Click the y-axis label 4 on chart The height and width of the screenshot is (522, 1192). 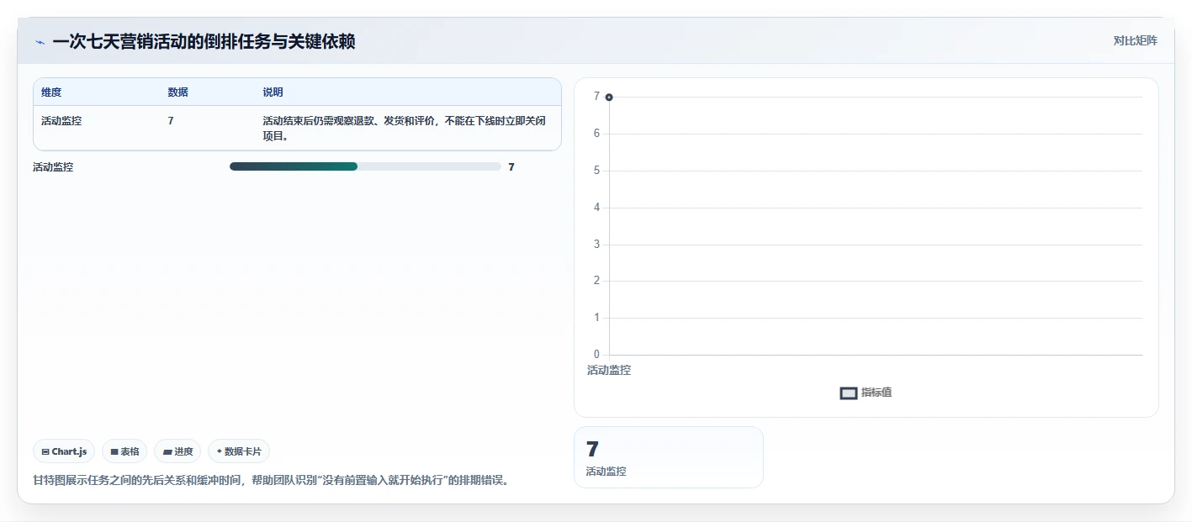click(596, 208)
